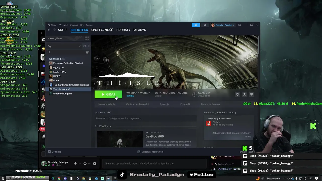Select Echoes of Extinction Playtest in library
Image resolution: width=322 pixels, height=181 pixels.
(x=68, y=63)
